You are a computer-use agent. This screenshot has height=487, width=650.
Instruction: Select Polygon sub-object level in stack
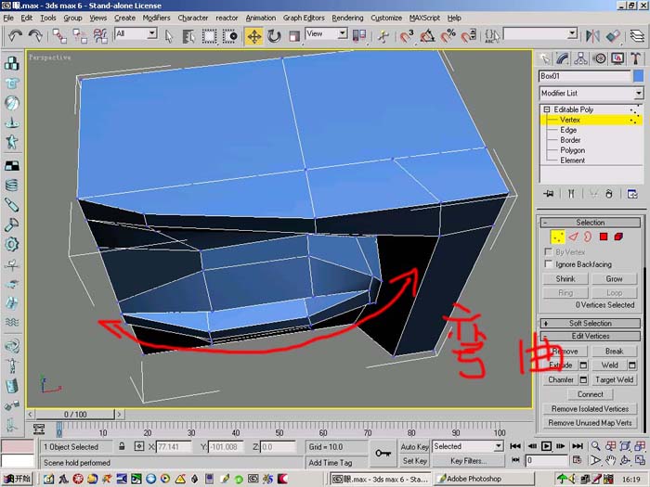tap(573, 150)
